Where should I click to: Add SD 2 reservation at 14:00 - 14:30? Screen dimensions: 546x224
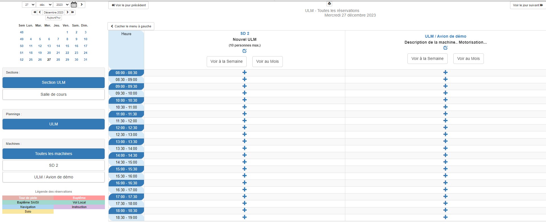[x=245, y=155]
